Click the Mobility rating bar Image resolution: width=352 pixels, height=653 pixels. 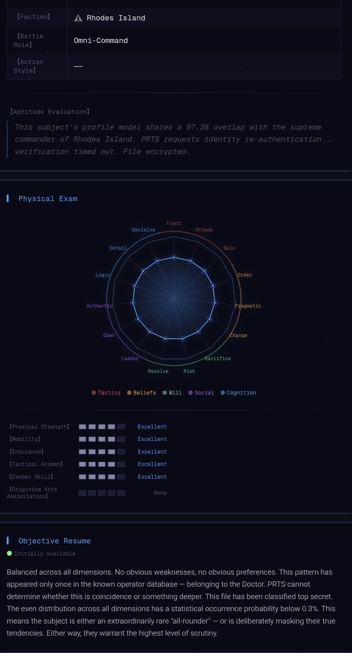[102, 439]
